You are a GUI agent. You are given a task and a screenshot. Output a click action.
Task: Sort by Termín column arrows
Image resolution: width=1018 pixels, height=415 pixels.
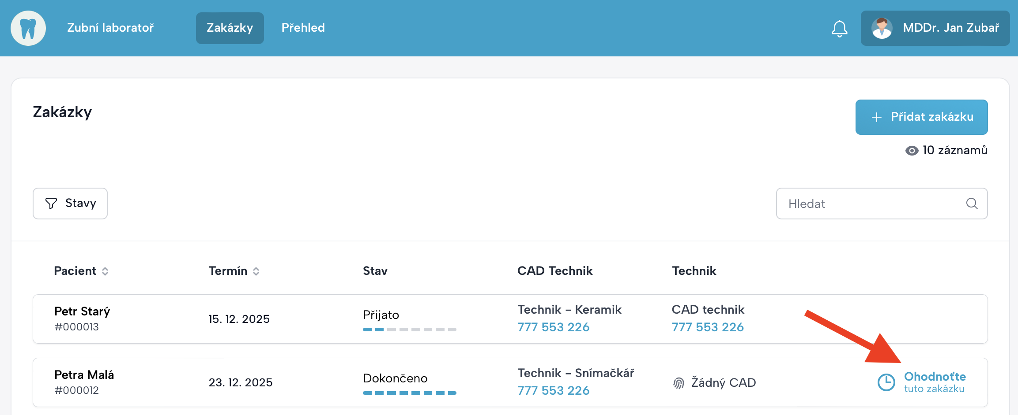click(256, 271)
